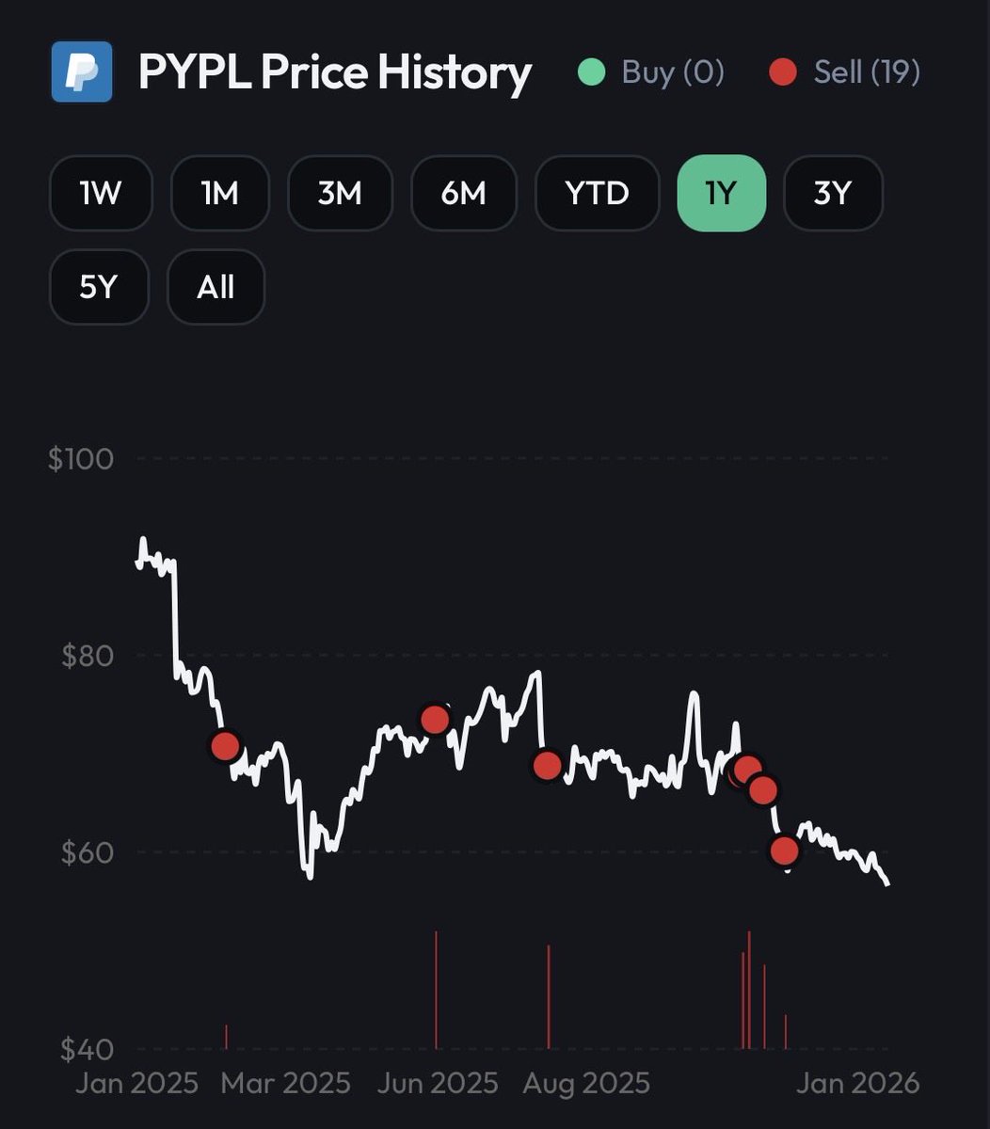
Task: Click the PYPL Price History title
Action: pos(335,72)
